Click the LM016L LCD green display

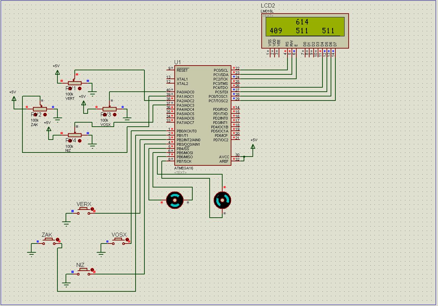[x=305, y=26]
